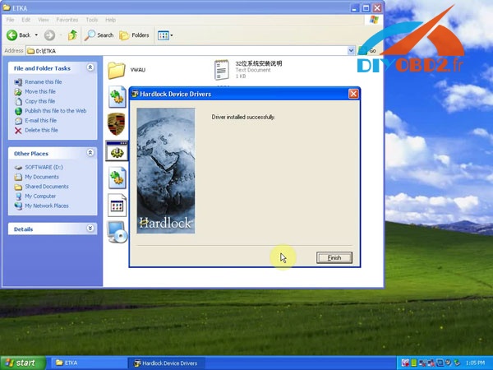The image size is (493, 370).
Task: Click Rename this file link
Action: click(44, 81)
